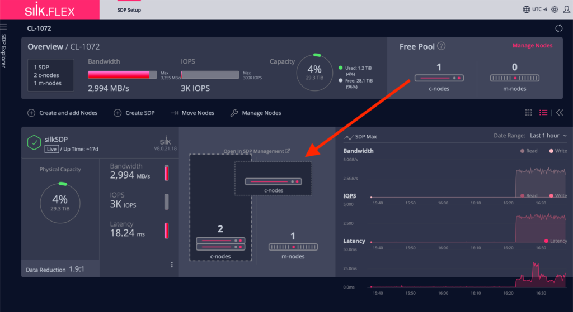This screenshot has width=573, height=312.
Task: Refresh the CL-1072 cluster view
Action: [559, 28]
